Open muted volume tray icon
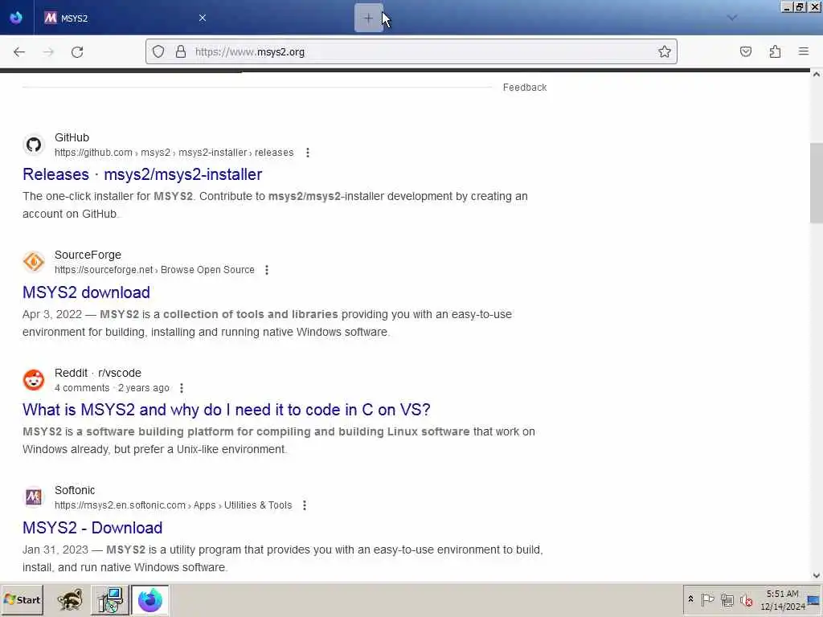The width and height of the screenshot is (823, 617). click(746, 599)
